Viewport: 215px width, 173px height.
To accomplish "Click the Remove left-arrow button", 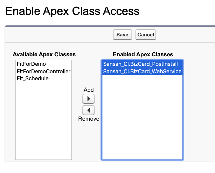I will [88, 110].
